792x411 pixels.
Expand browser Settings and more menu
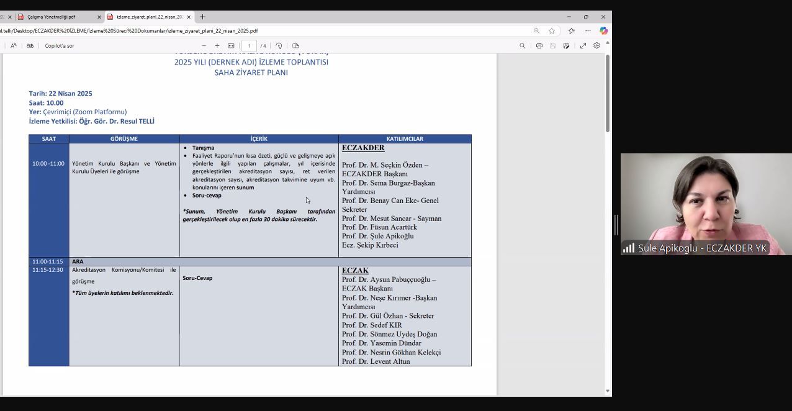pyautogui.click(x=587, y=30)
